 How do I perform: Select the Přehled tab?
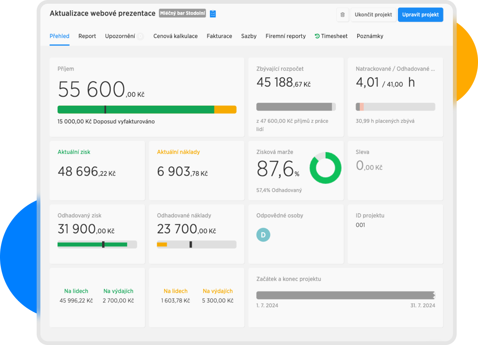pyautogui.click(x=59, y=36)
